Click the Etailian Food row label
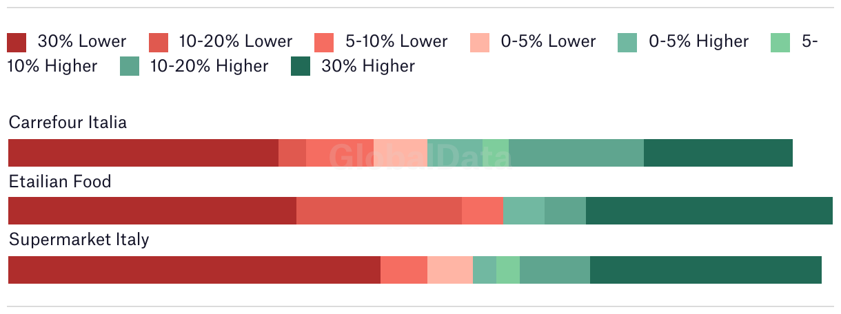841x314 pixels. (x=60, y=182)
